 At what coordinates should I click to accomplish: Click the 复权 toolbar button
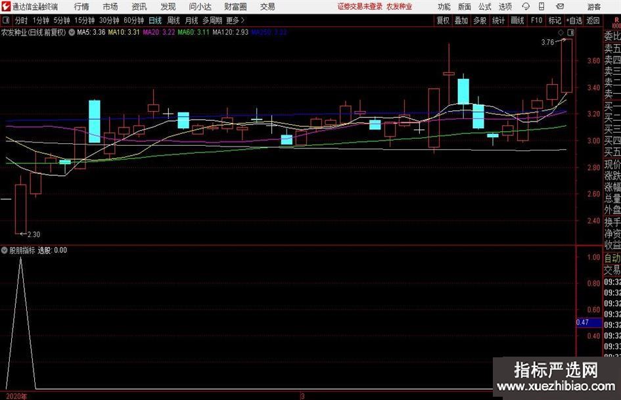443,20
